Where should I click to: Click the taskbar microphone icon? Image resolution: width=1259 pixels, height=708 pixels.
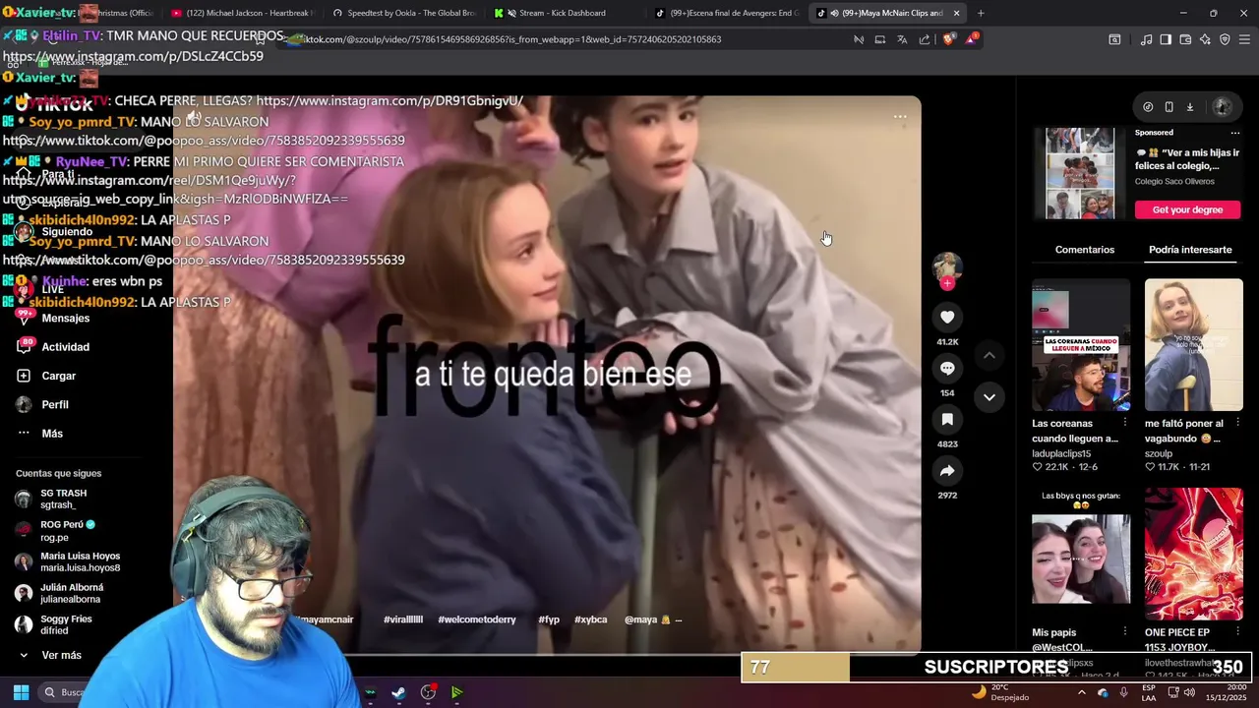[x=1123, y=692]
